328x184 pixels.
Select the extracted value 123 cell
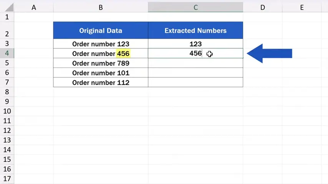[x=195, y=44]
